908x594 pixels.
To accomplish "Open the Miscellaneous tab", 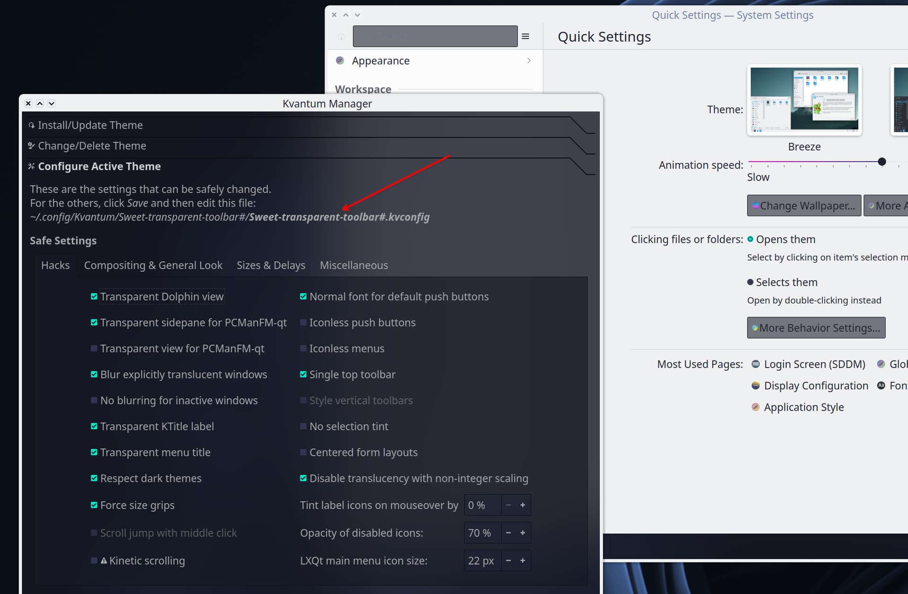I will coord(354,265).
